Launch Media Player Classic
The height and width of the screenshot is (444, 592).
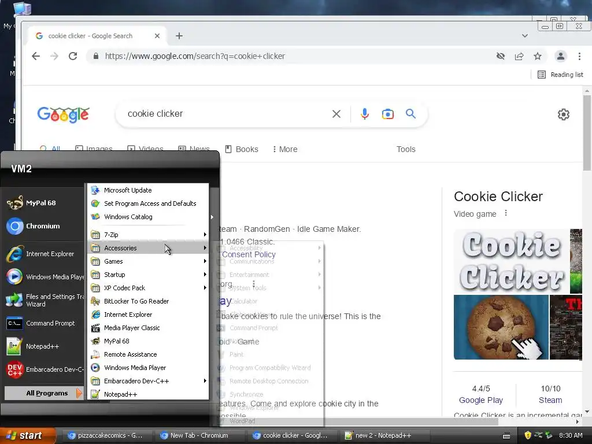148,328
